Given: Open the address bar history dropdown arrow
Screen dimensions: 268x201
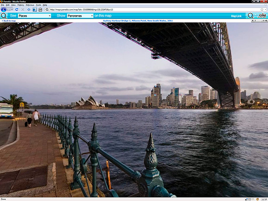Looking at the screenshot, I should click(x=265, y=10).
